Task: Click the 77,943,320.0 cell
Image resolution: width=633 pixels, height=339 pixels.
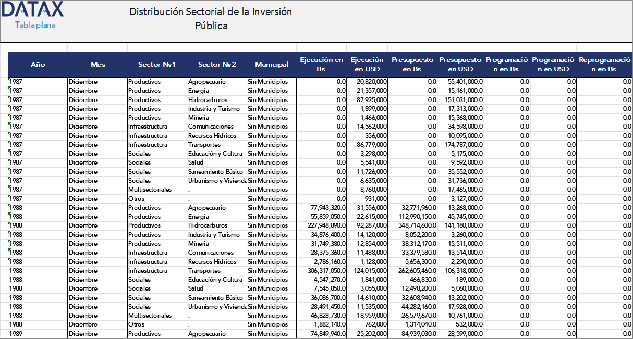Action: pyautogui.click(x=322, y=208)
